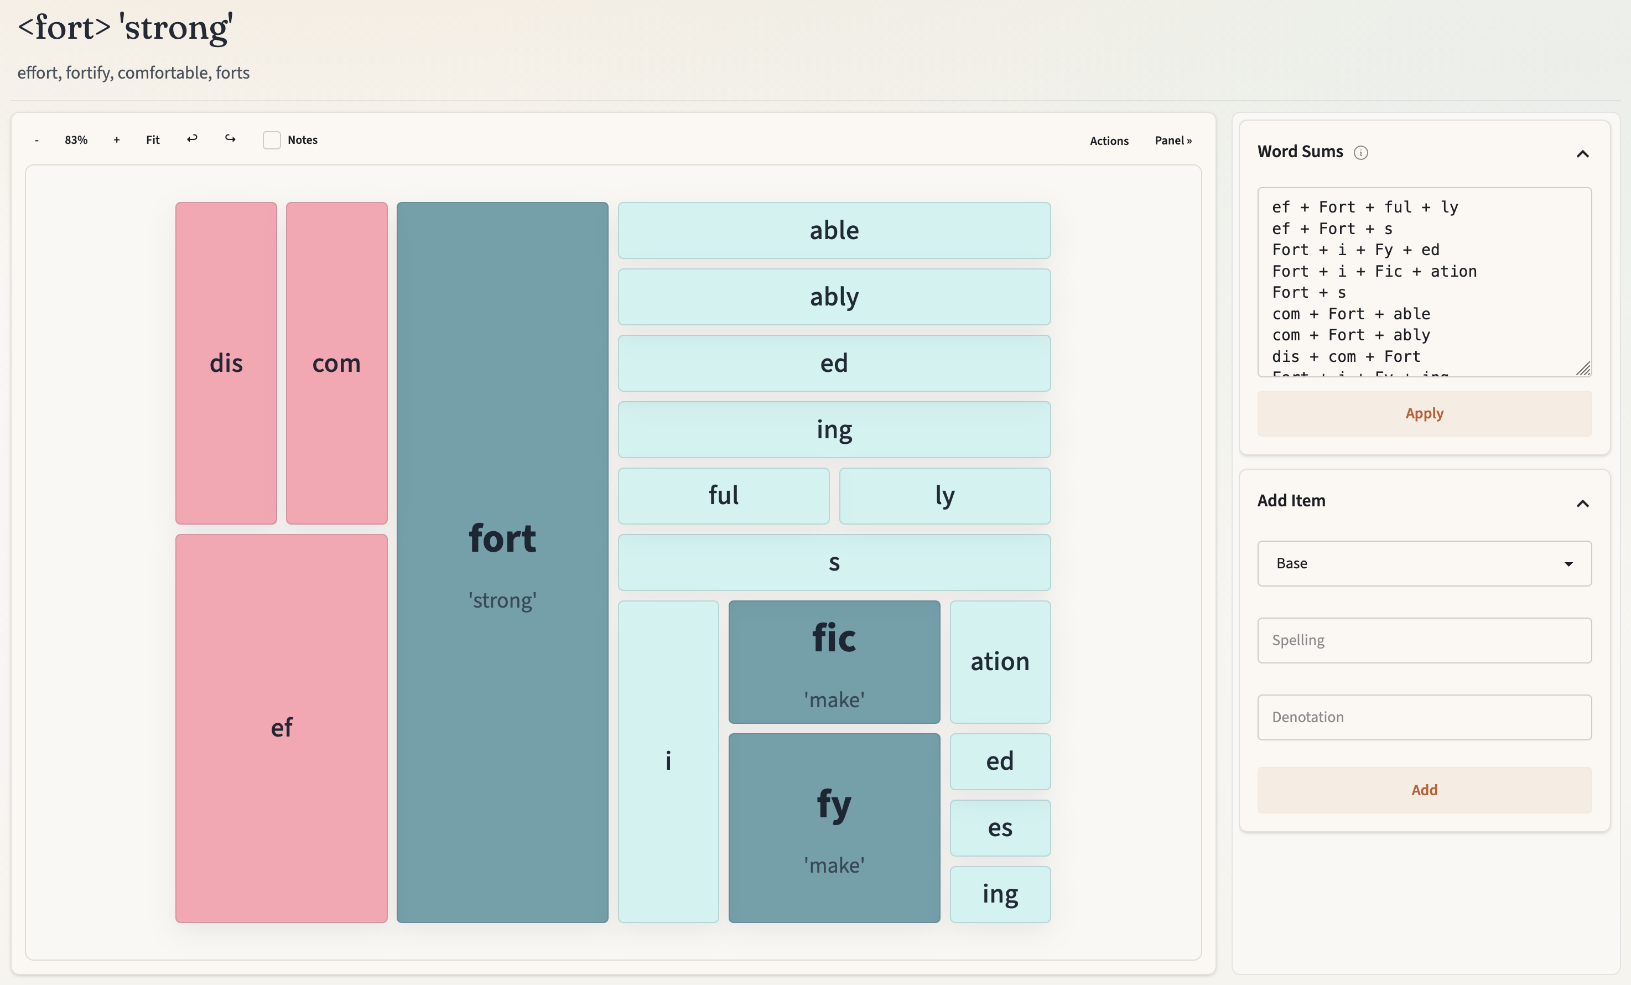Click the undo arrow icon

[192, 139]
